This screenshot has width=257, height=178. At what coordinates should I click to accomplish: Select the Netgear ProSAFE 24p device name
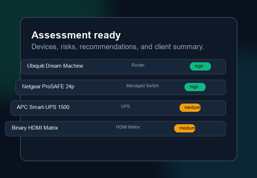[48, 87]
